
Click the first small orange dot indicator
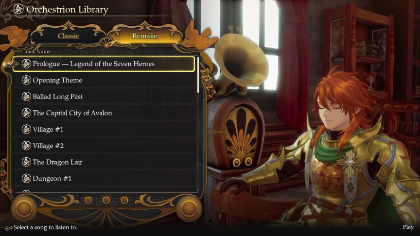pyautogui.click(x=88, y=200)
